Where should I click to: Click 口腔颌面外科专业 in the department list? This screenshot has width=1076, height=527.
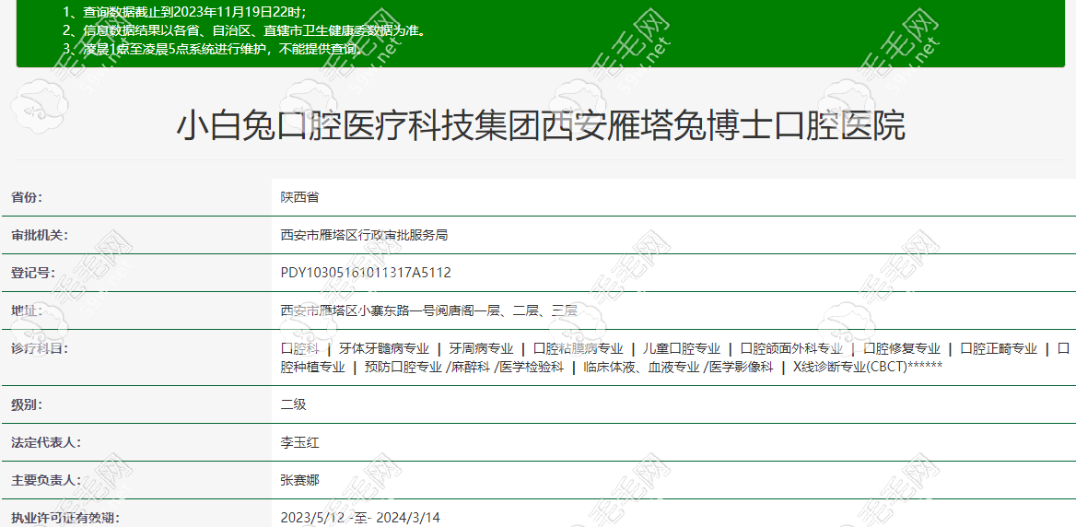(x=792, y=348)
